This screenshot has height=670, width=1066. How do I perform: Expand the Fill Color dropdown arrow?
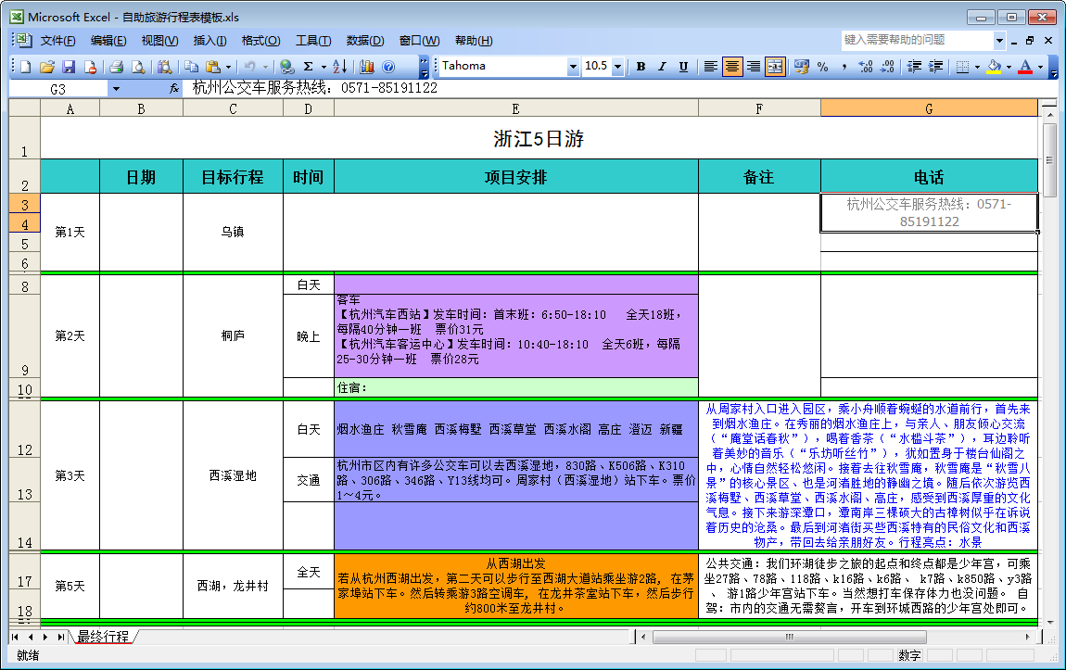1009,66
